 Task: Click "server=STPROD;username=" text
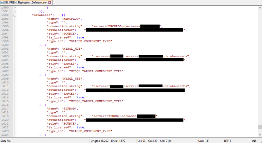(115, 116)
